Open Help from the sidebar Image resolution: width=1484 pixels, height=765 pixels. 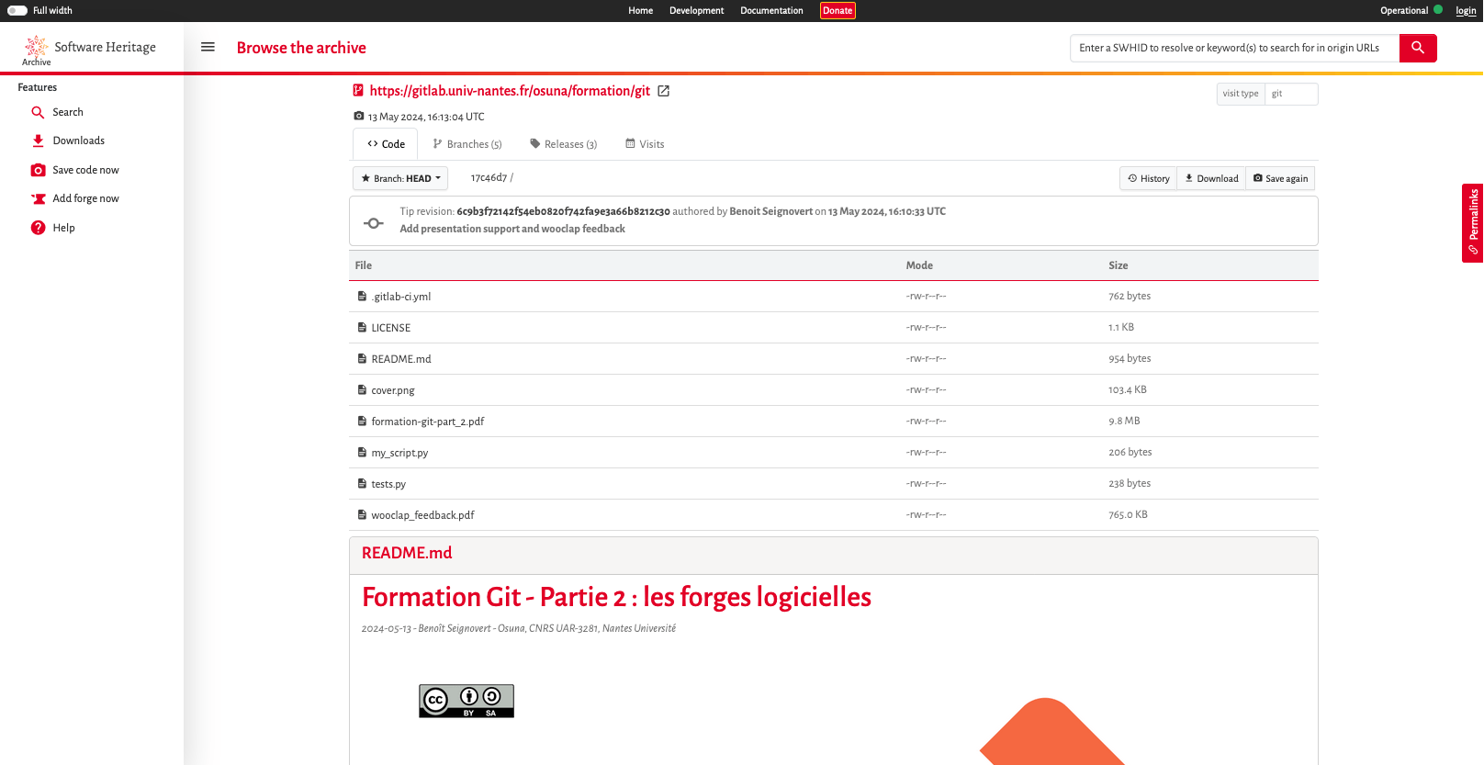coord(53,228)
